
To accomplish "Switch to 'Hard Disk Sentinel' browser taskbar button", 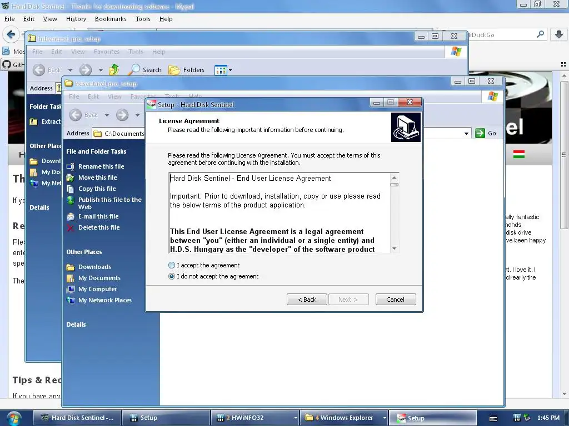I will [x=77, y=418].
